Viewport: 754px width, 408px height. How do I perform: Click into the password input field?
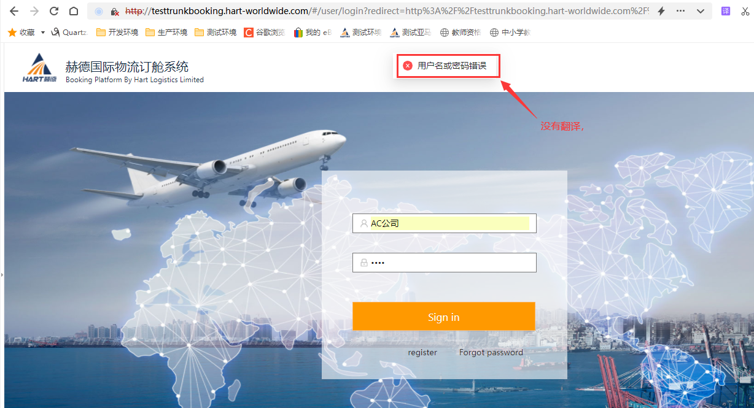[x=445, y=263]
